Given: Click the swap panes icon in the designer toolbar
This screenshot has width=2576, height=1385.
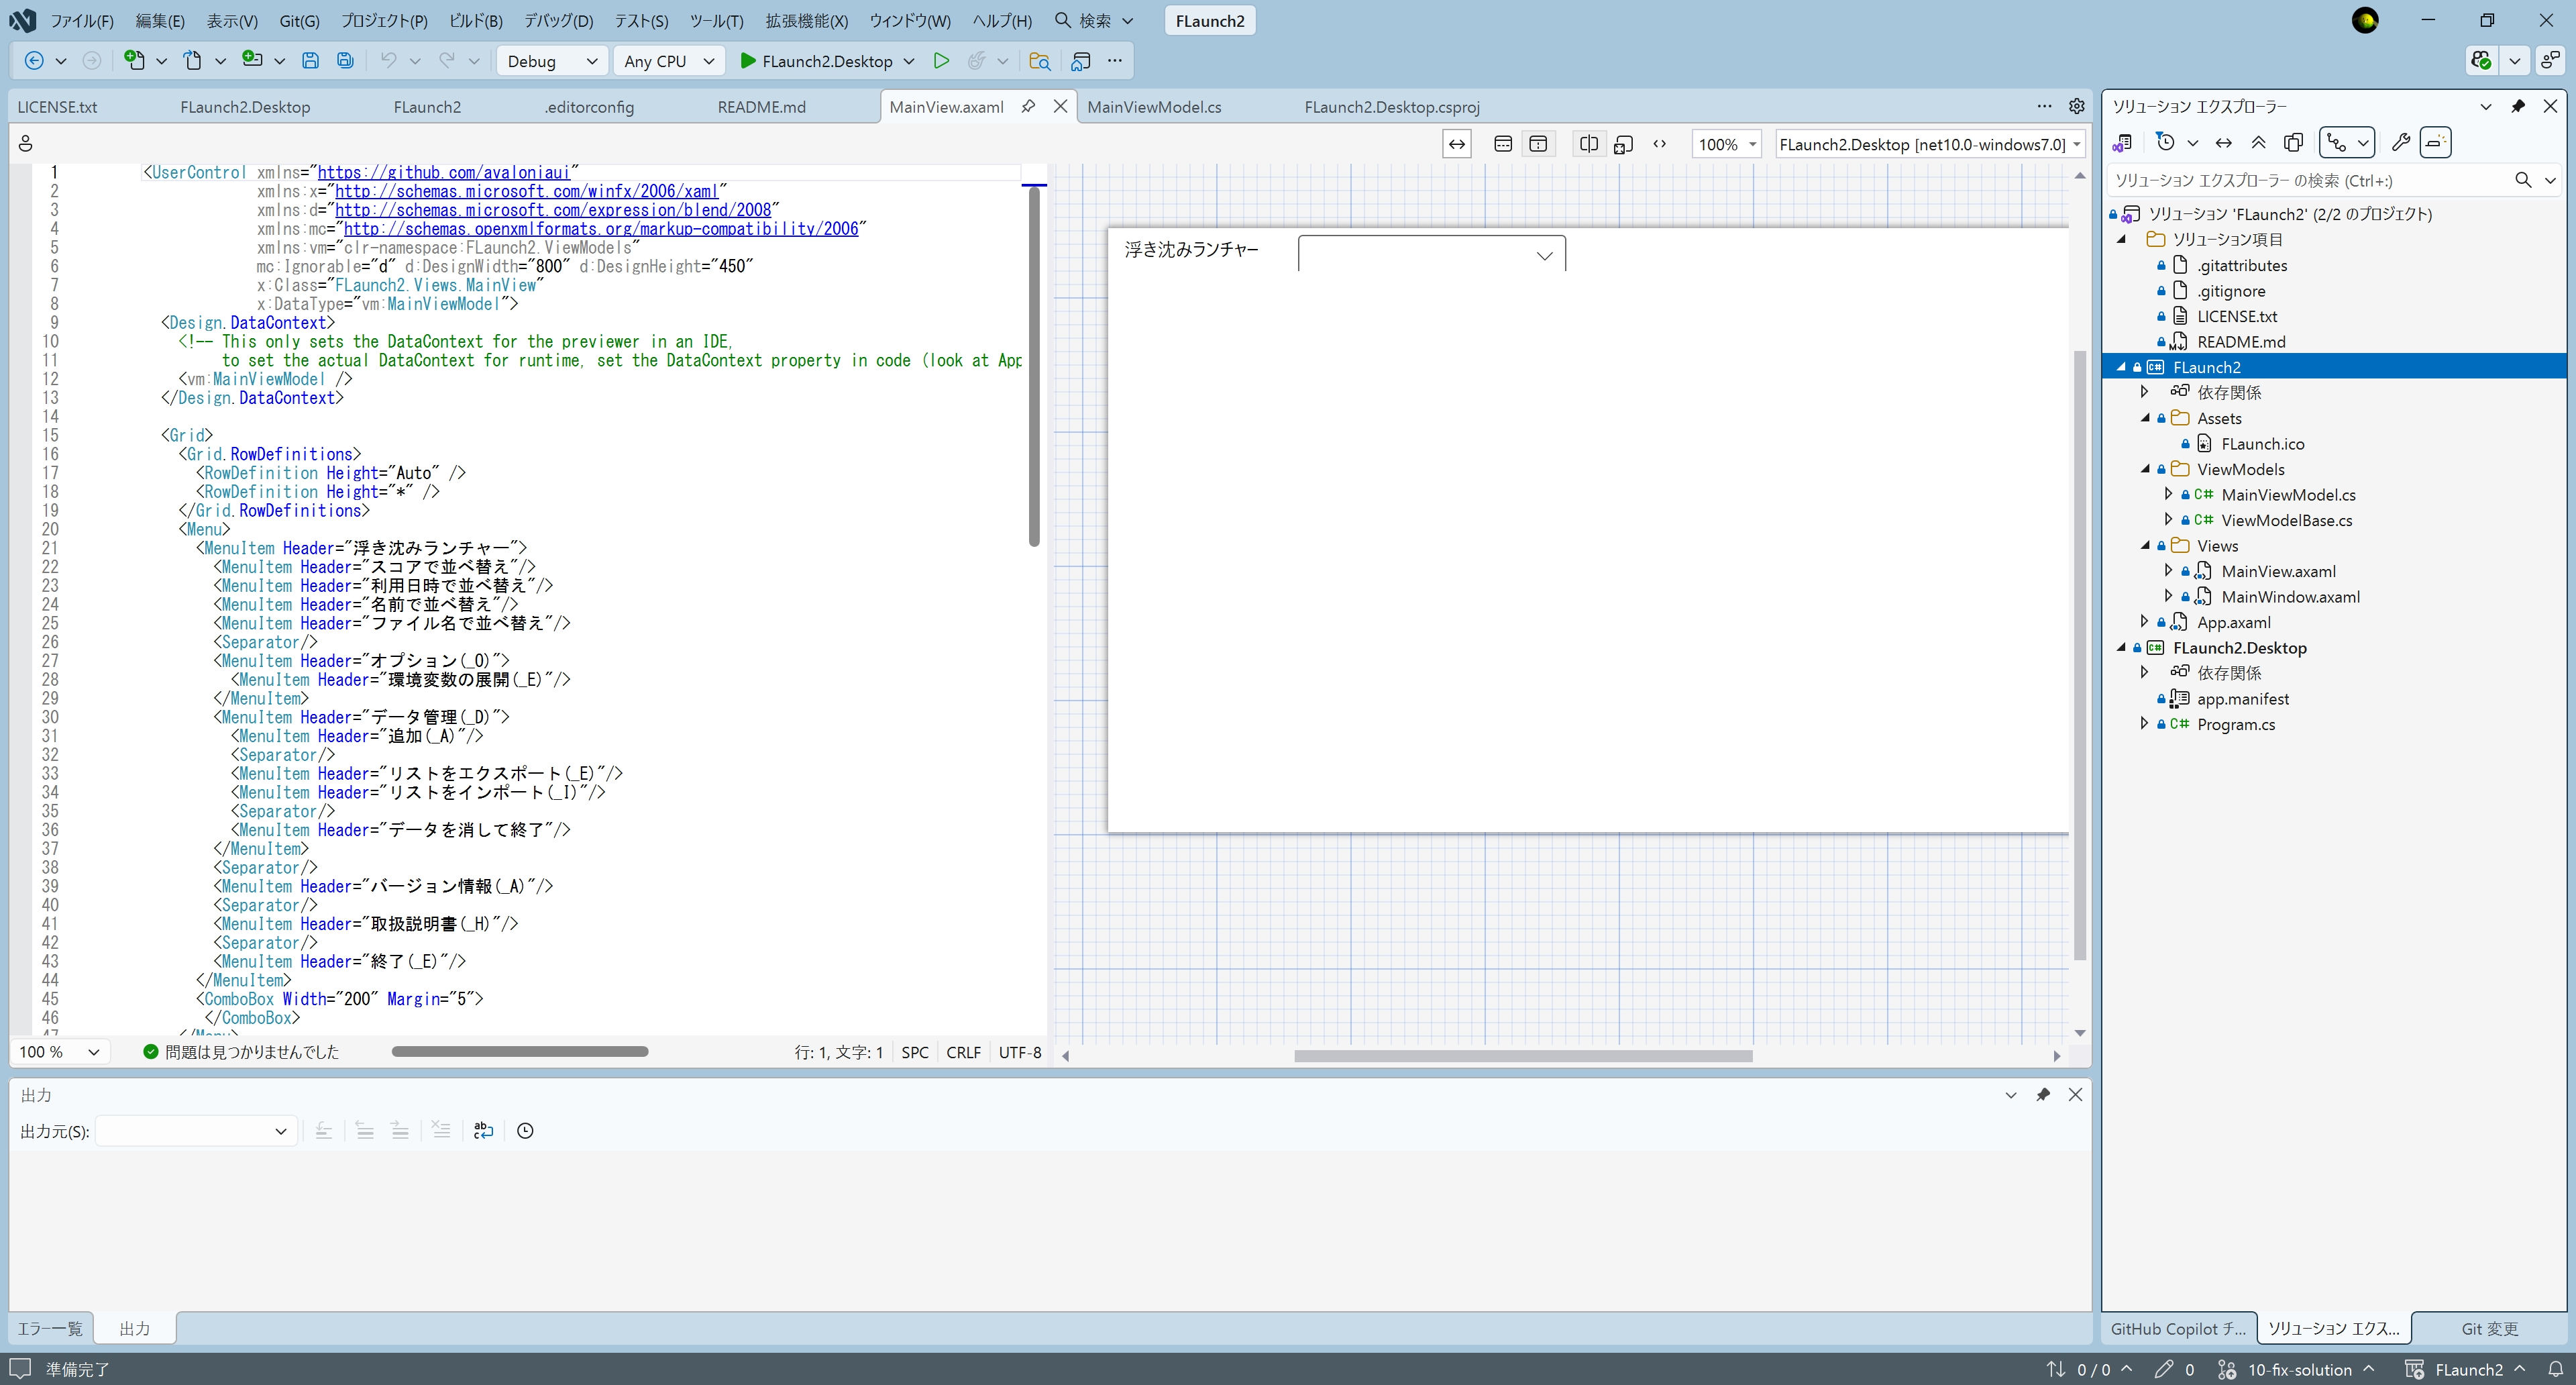Looking at the screenshot, I should coord(1457,144).
